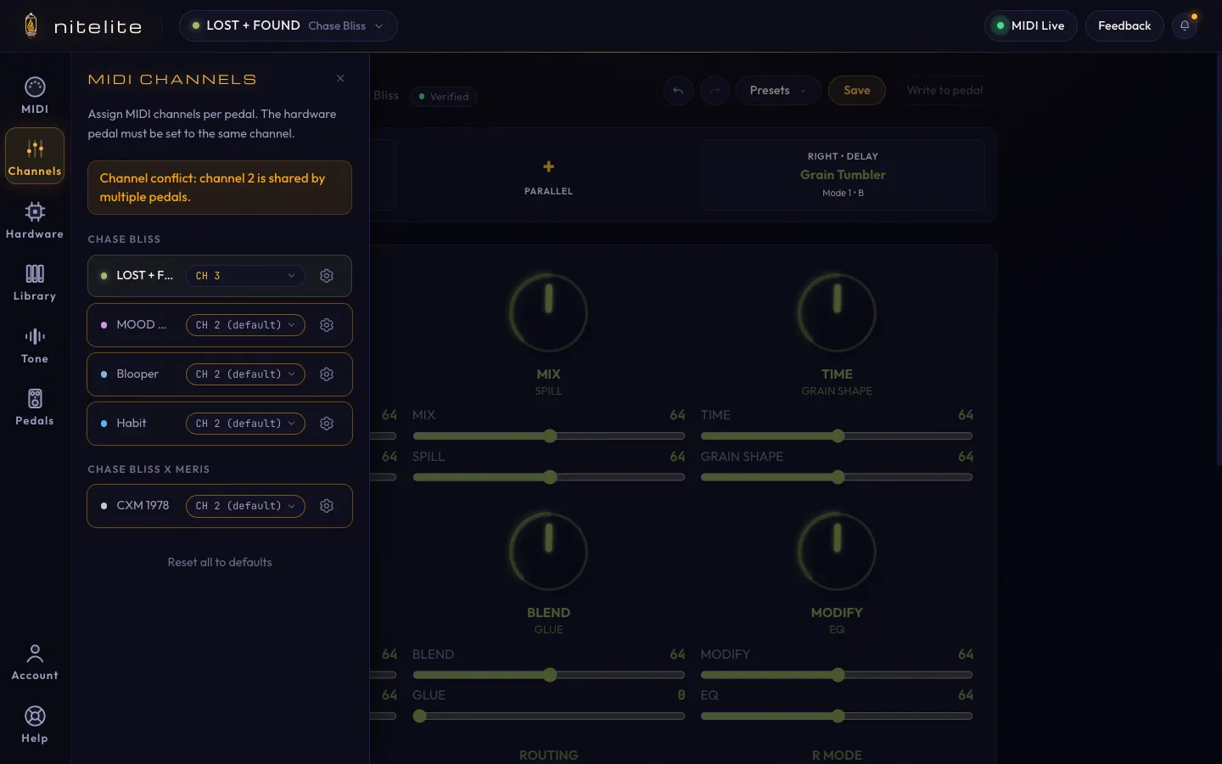
Task: Close the MIDI Channels panel
Action: pos(340,78)
